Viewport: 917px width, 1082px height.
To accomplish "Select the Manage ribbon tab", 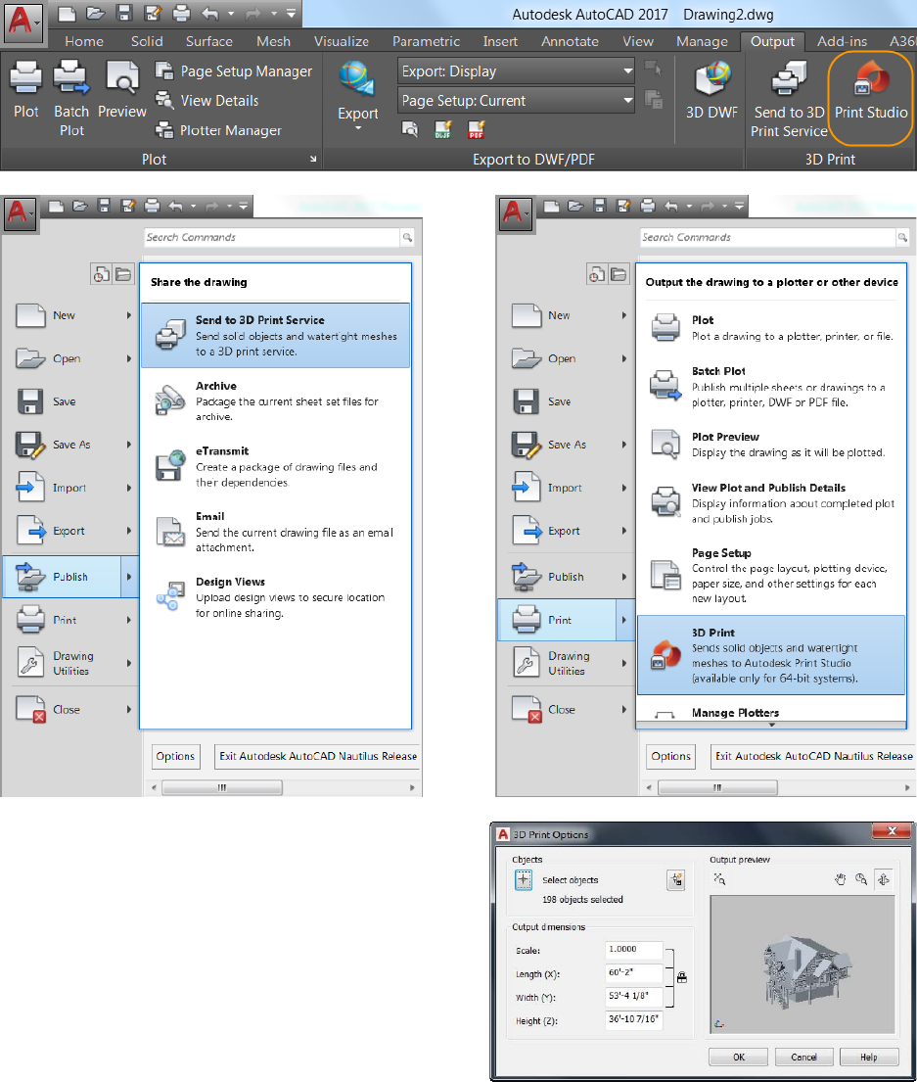I will 702,41.
